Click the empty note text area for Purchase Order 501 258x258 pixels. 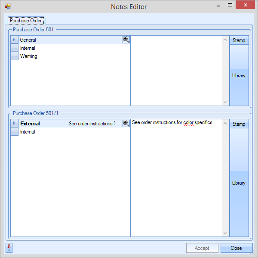point(176,71)
